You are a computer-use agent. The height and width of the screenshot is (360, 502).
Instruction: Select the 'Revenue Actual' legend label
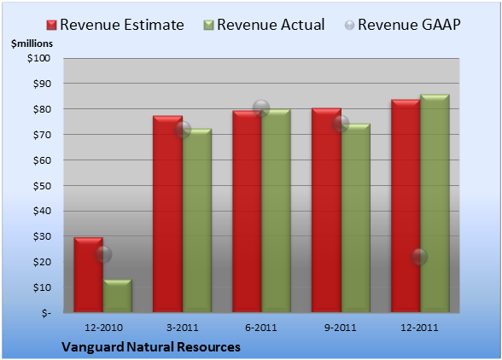(271, 25)
